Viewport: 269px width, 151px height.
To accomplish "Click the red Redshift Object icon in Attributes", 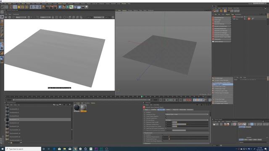I will [144, 107].
